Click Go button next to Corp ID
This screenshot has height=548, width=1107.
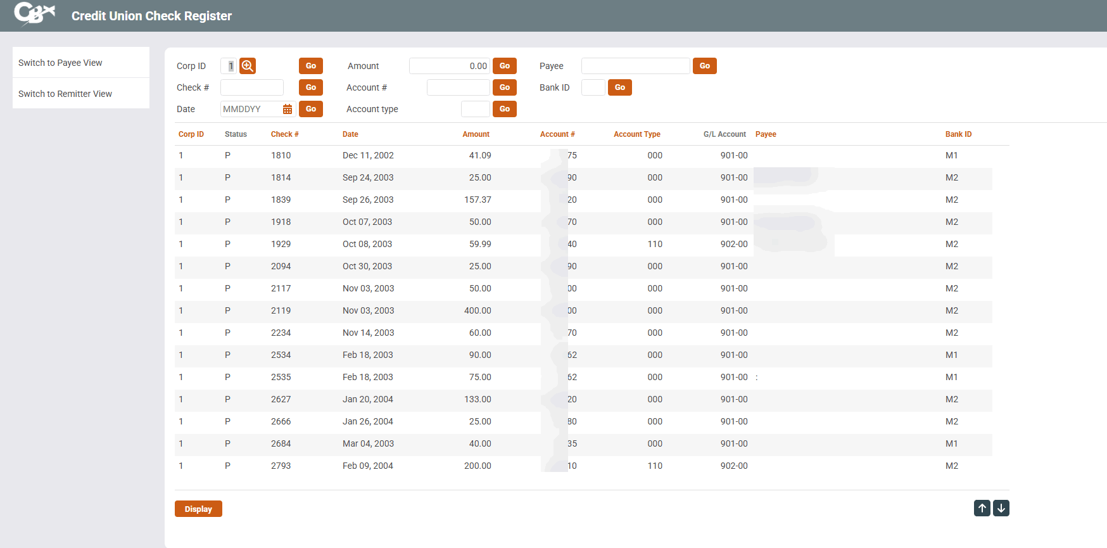point(311,66)
